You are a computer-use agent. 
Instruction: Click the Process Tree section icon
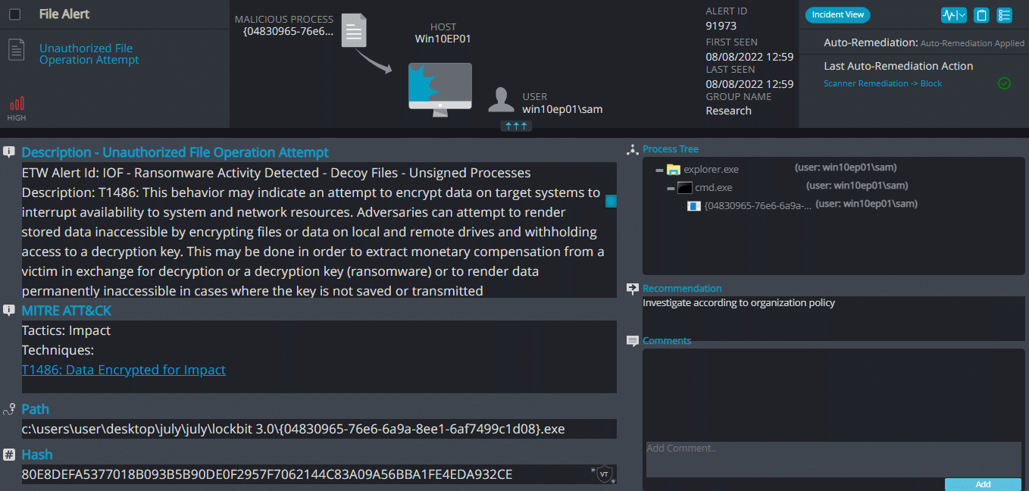633,149
